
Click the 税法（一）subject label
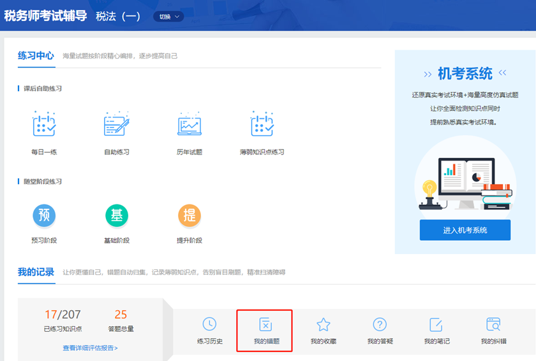coord(117,16)
